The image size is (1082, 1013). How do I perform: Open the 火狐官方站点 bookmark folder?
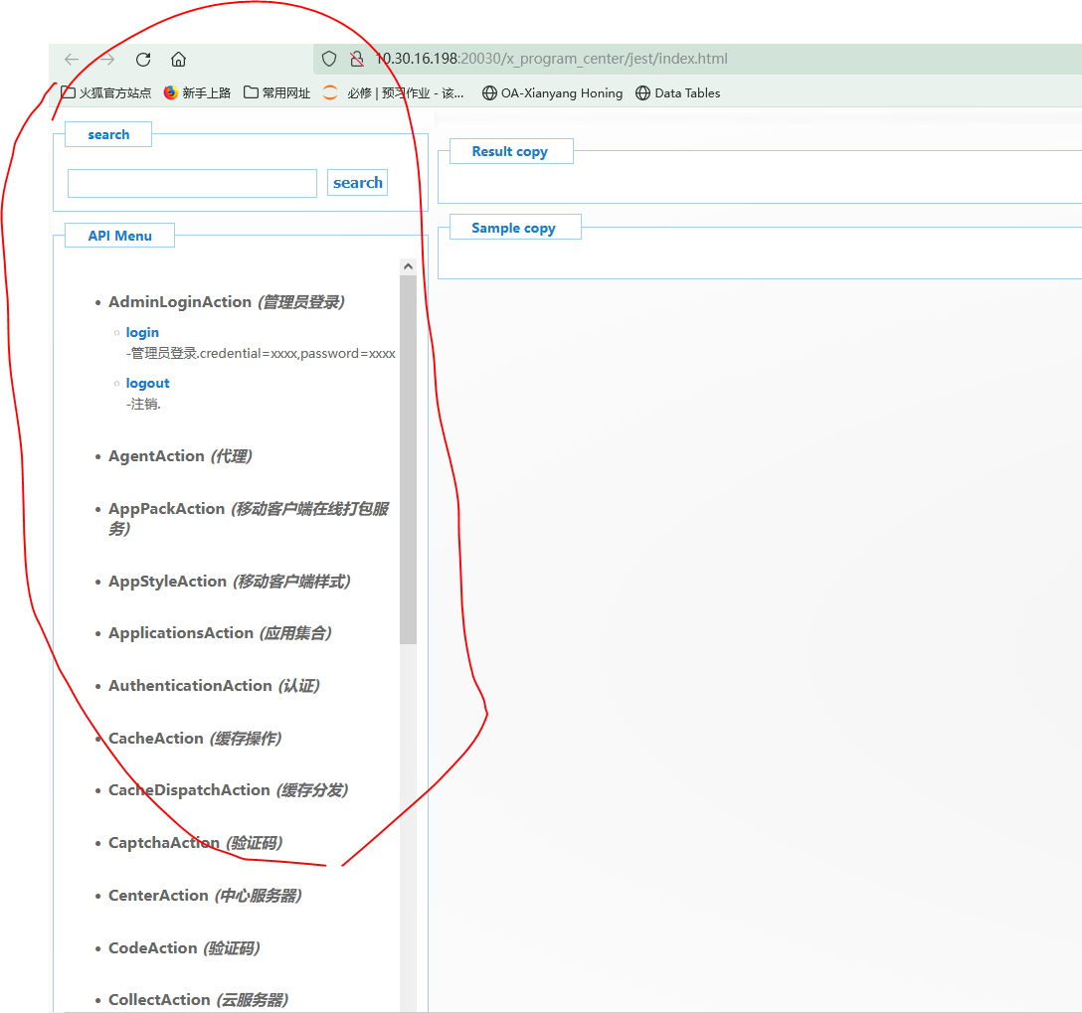click(106, 93)
